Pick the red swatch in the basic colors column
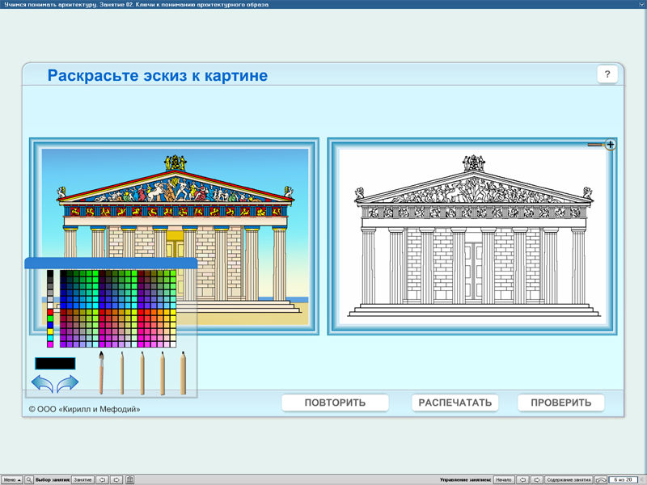This screenshot has height=485, width=647. pyautogui.click(x=50, y=312)
